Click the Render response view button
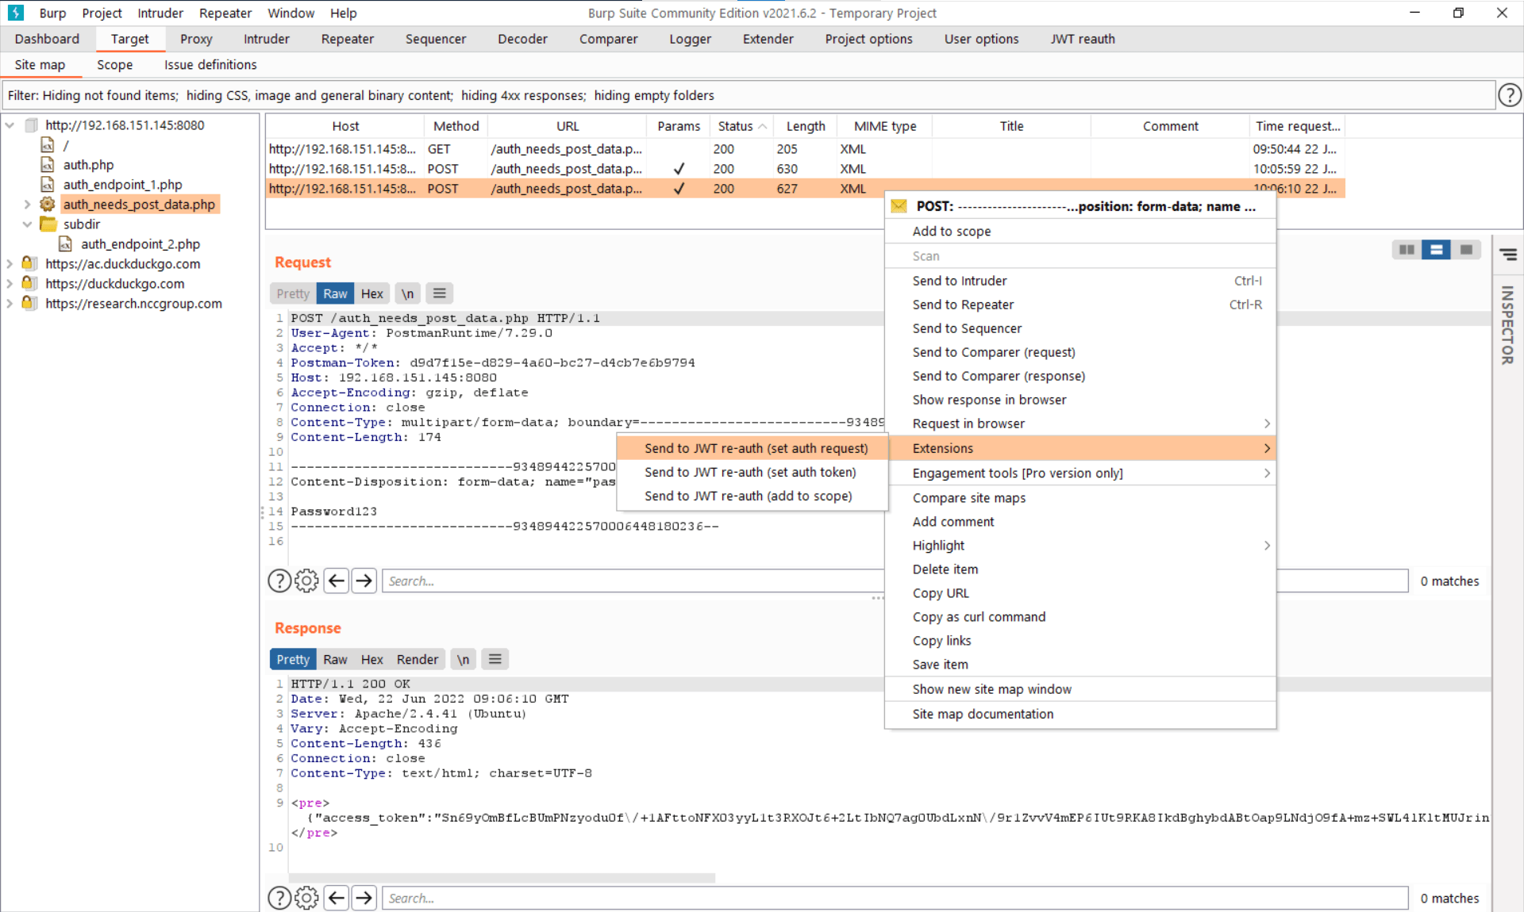The width and height of the screenshot is (1524, 912). point(417,659)
